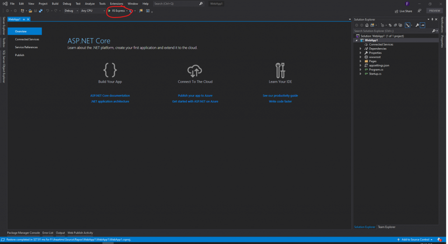Click Collapse All icon in Solution Explorer

click(395, 25)
